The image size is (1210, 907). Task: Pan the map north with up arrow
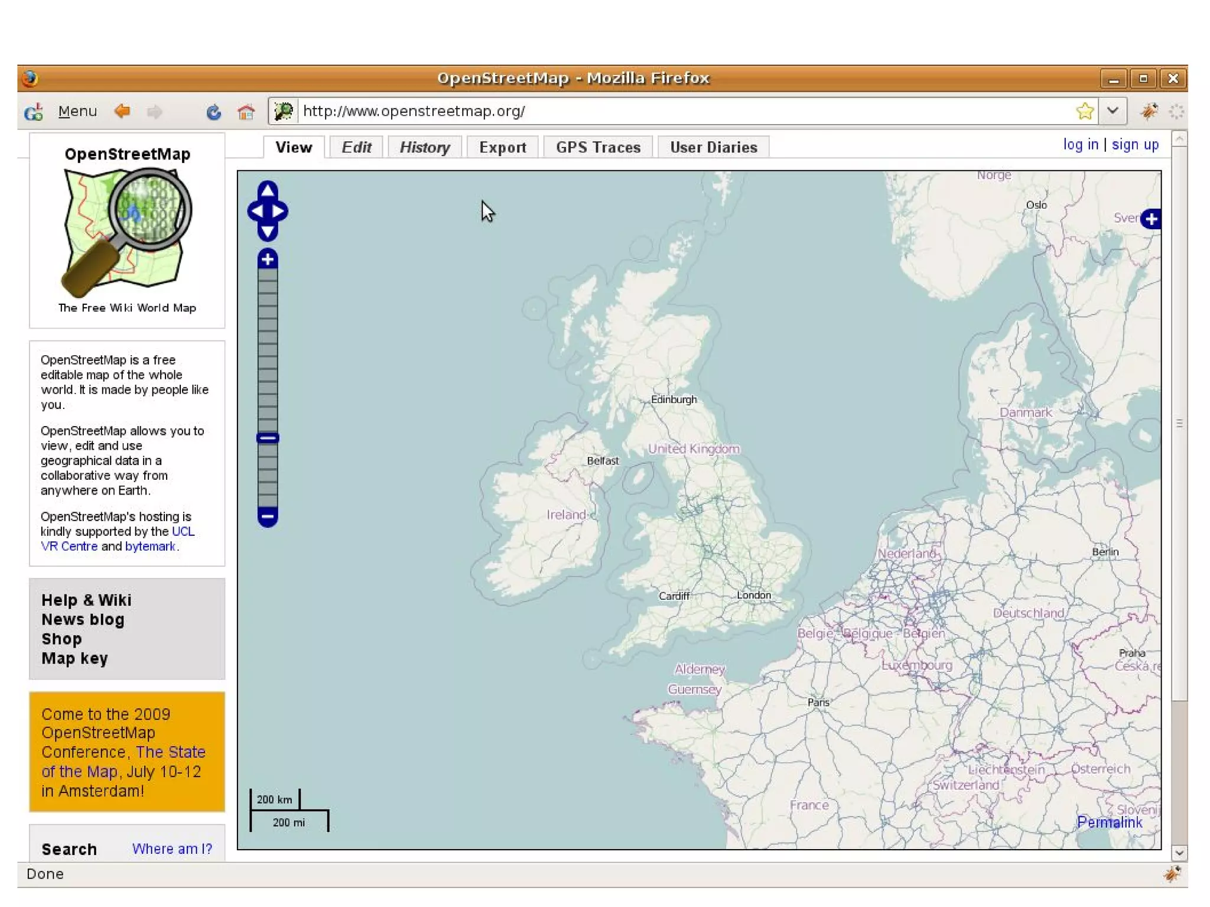pyautogui.click(x=268, y=190)
